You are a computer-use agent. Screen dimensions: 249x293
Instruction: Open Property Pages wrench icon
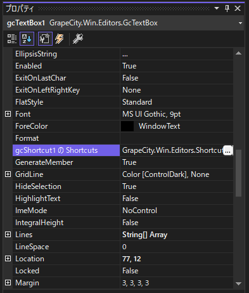(78, 39)
